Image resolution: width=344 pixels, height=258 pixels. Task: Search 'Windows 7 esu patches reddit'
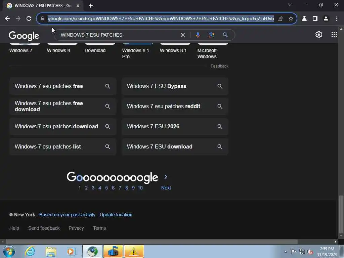(175, 106)
